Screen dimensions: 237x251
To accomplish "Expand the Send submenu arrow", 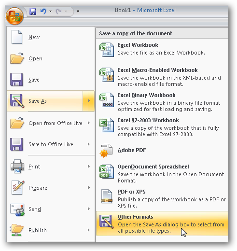I will (89, 209).
